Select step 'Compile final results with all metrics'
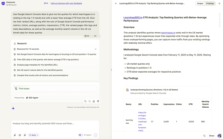 click(x=41, y=75)
